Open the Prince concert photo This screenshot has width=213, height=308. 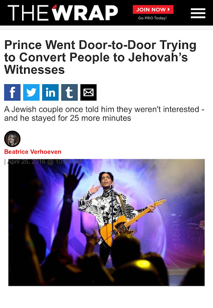(106, 222)
